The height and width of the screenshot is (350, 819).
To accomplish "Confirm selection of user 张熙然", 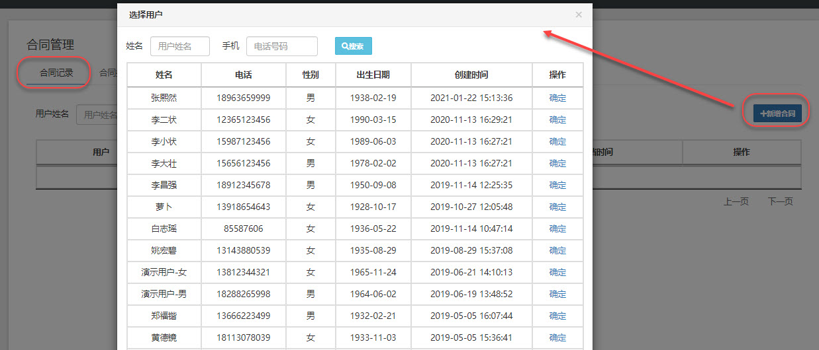I will [x=557, y=98].
